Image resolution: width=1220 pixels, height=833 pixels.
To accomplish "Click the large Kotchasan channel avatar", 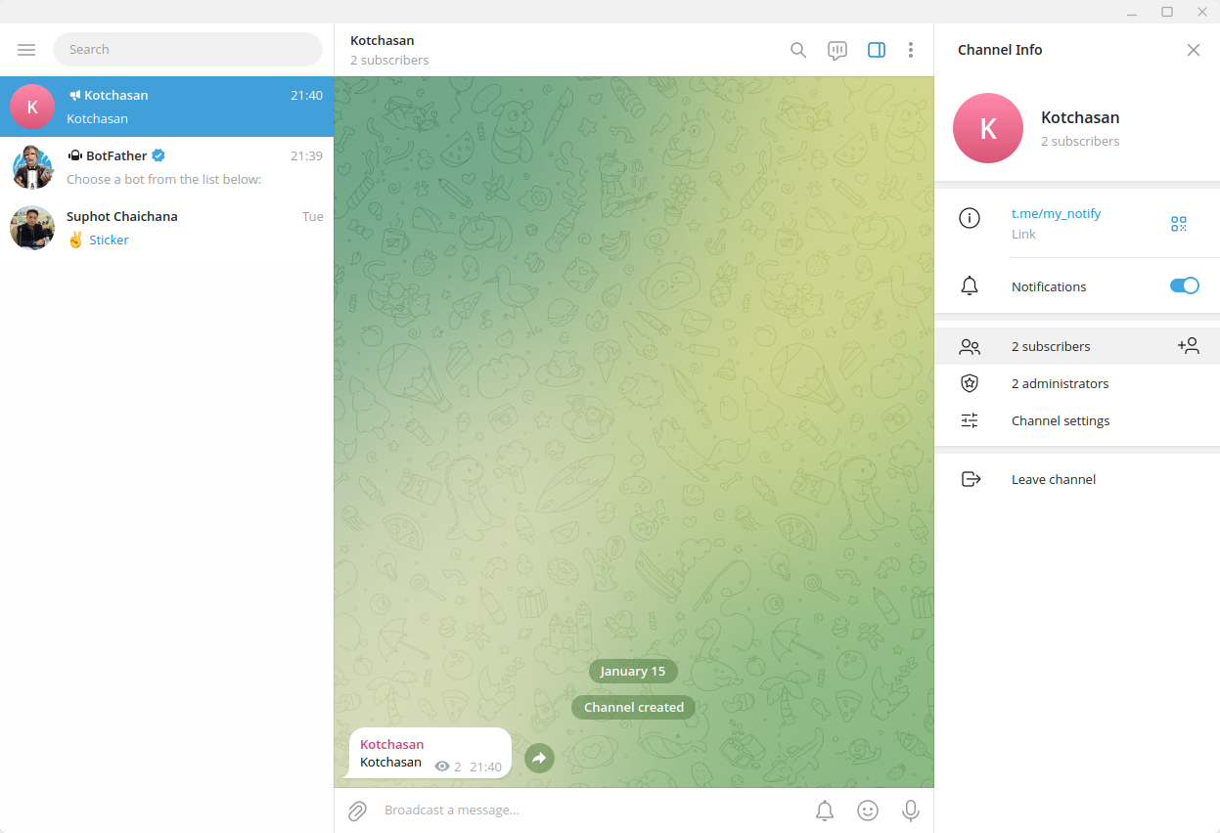I will pyautogui.click(x=988, y=128).
